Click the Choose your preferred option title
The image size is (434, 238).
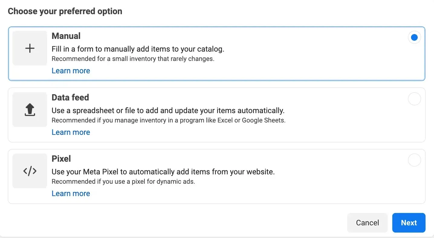[x=65, y=11]
